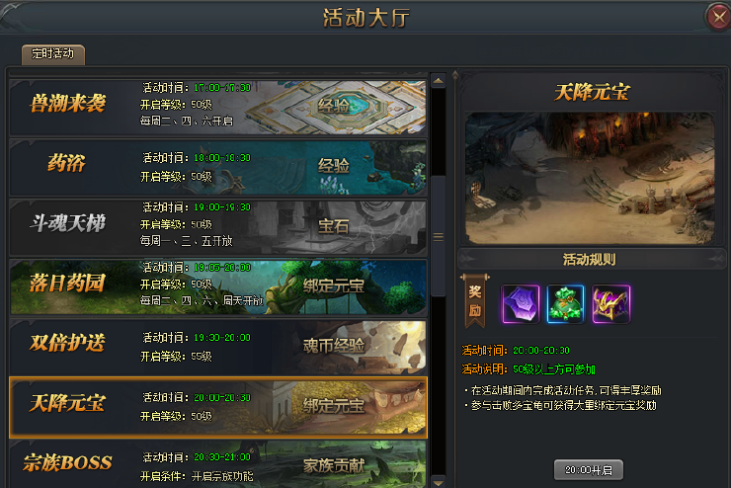The image size is (731, 488).
Task: Select the 定时活动 tab
Action: click(x=53, y=54)
